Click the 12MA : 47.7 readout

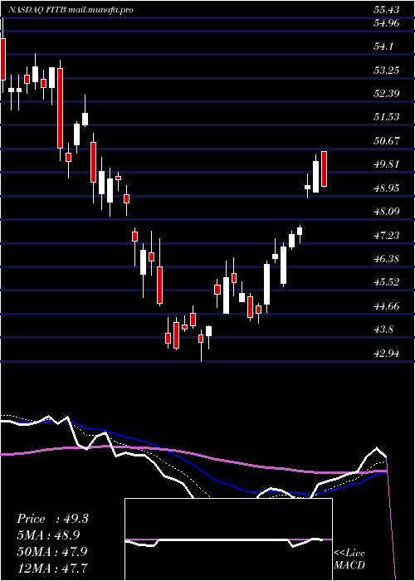pyautogui.click(x=52, y=568)
